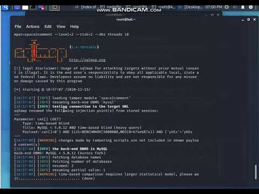Screen dimensions: 259x194
Task: Click 'testing connection to the target URL' line
Action: pos(71,107)
